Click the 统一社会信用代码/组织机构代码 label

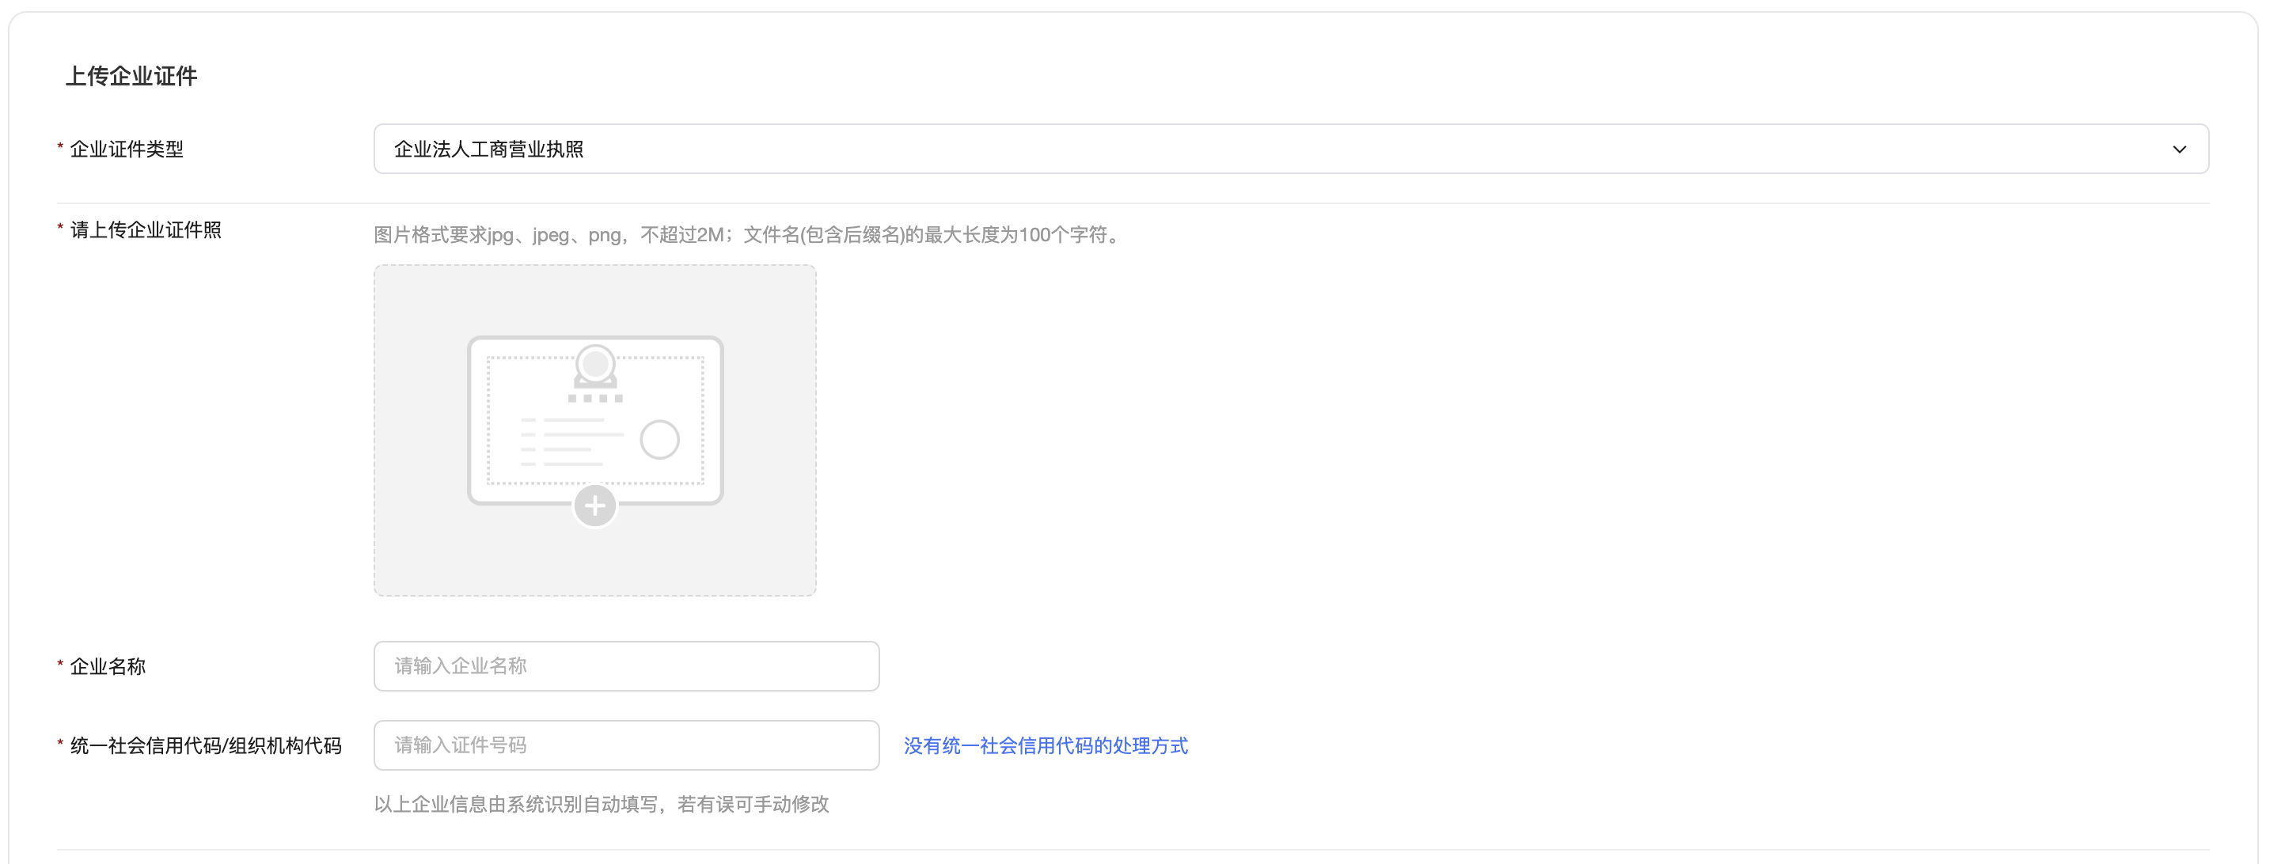tap(205, 746)
